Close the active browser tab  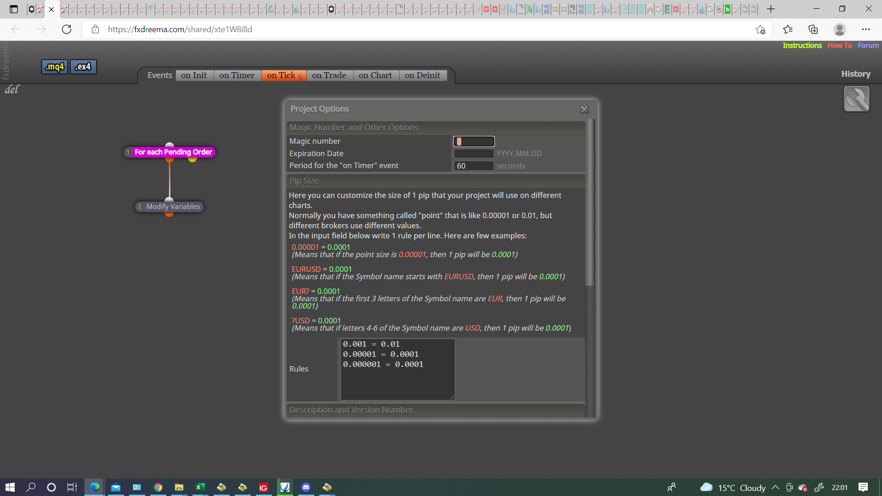pyautogui.click(x=51, y=9)
